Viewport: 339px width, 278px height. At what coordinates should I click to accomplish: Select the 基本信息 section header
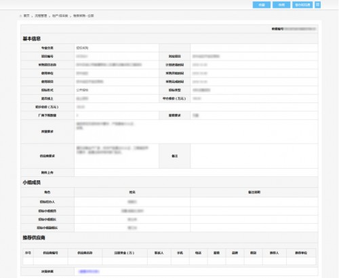coord(32,39)
